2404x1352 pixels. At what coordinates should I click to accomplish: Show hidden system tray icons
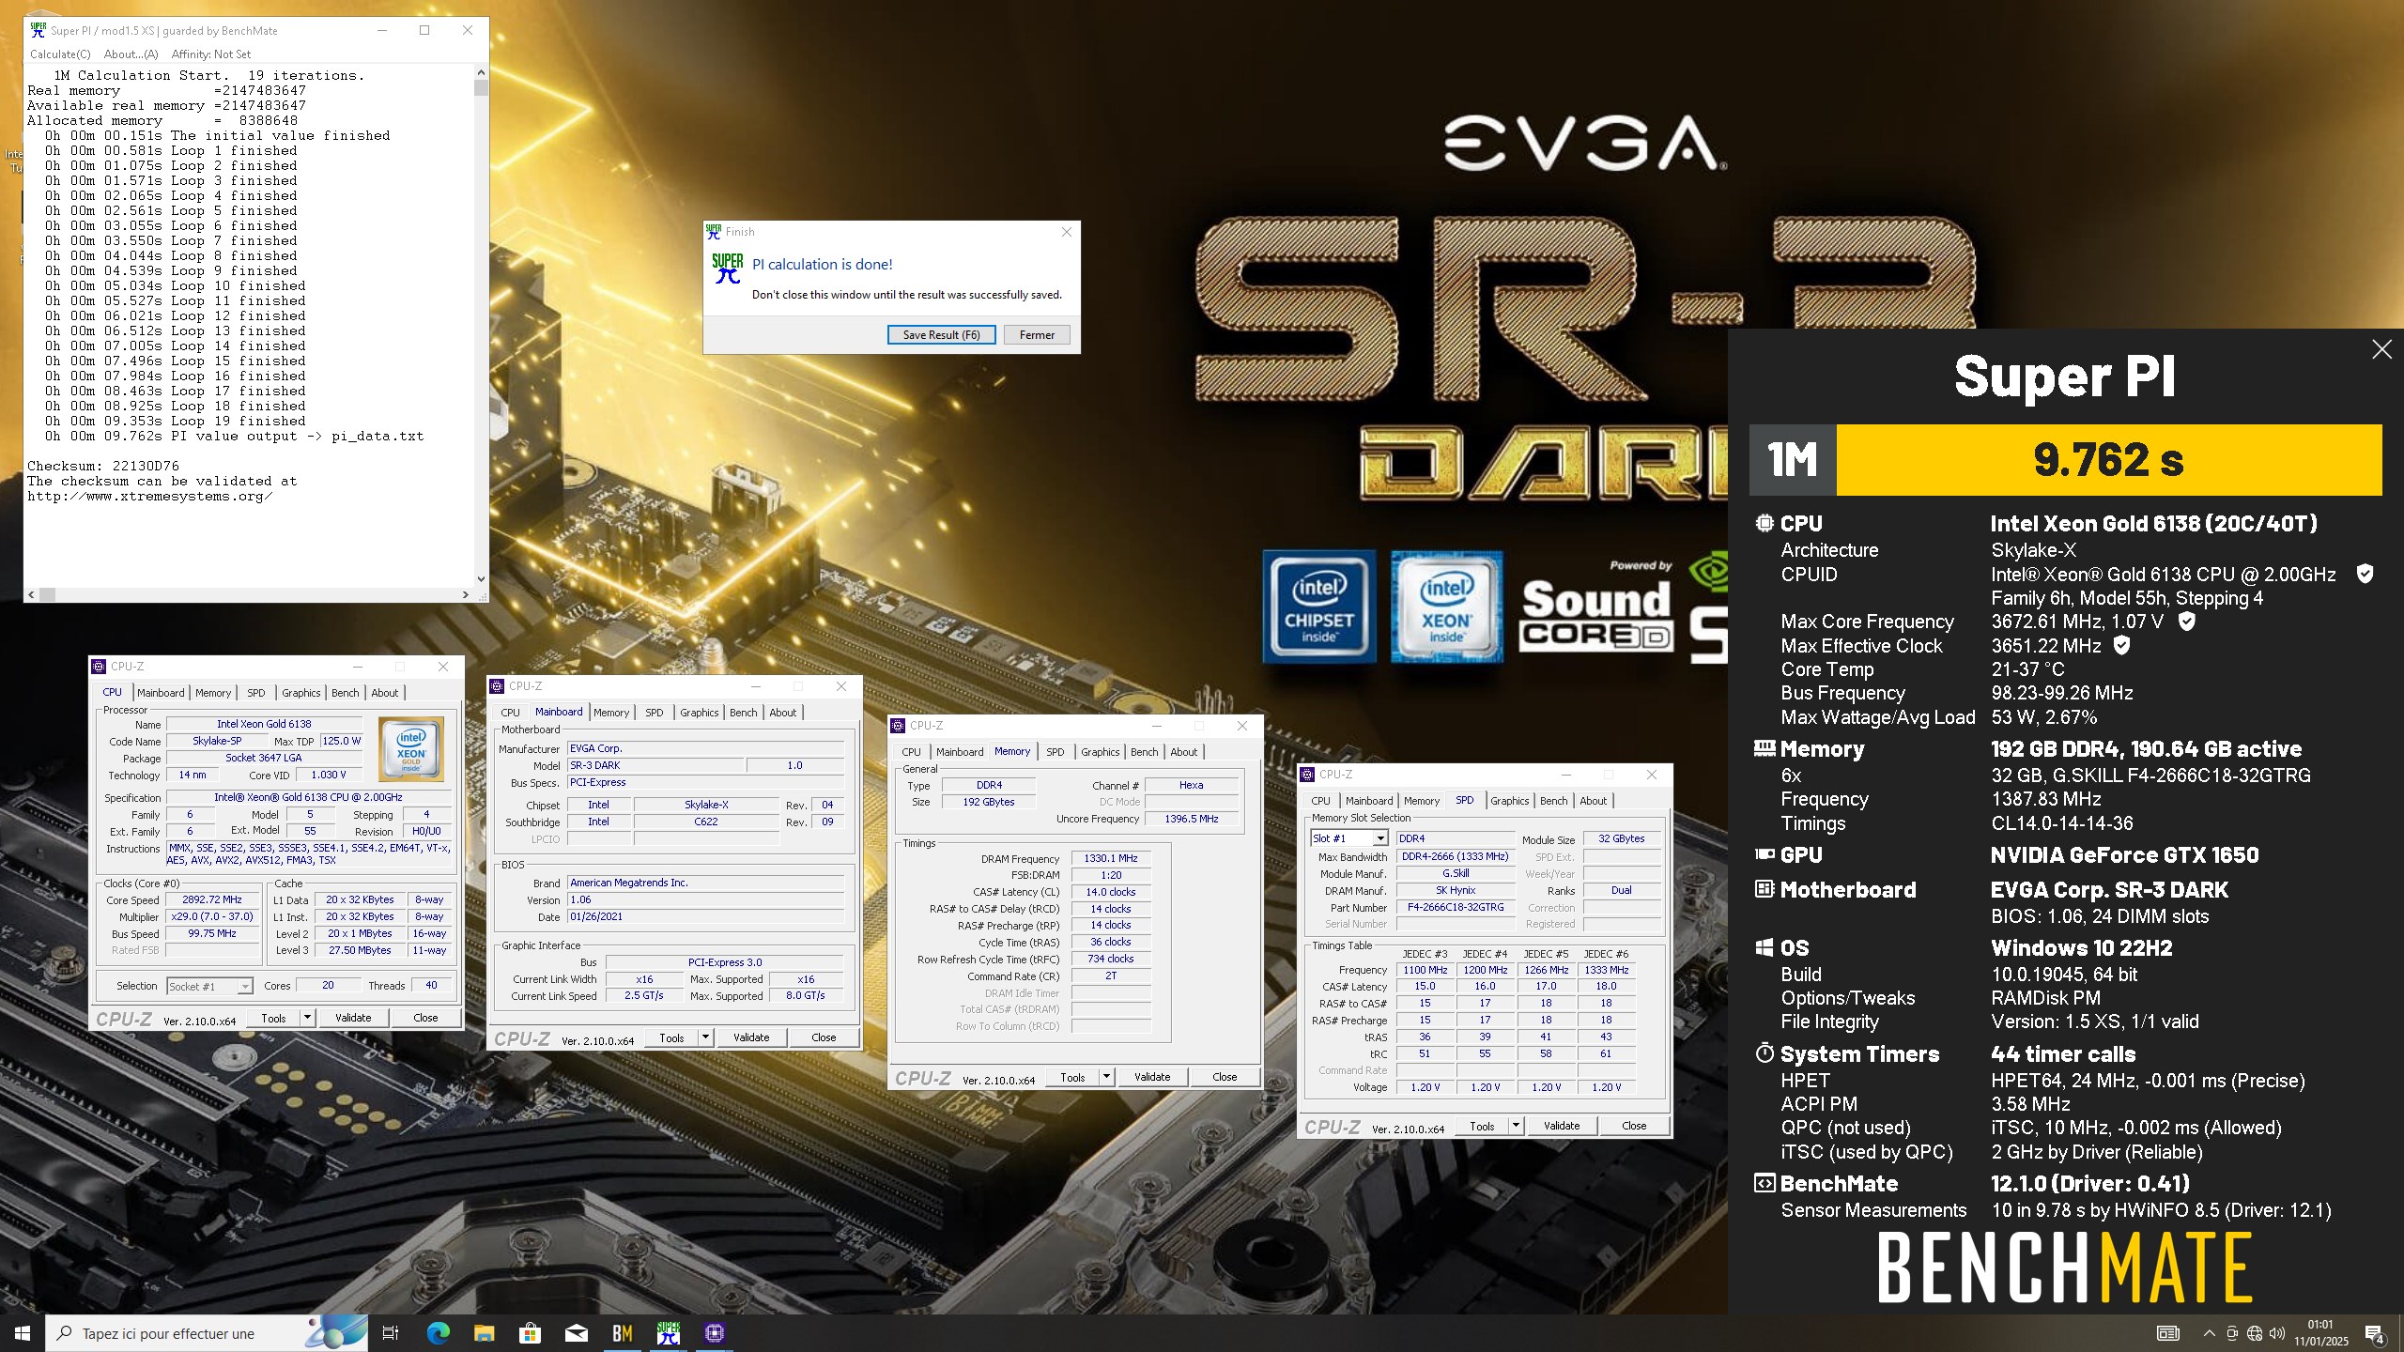[x=2209, y=1333]
